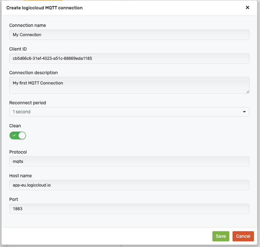Open the Reconnect period dropdown
Screen dimensions: 260x247
coord(129,112)
